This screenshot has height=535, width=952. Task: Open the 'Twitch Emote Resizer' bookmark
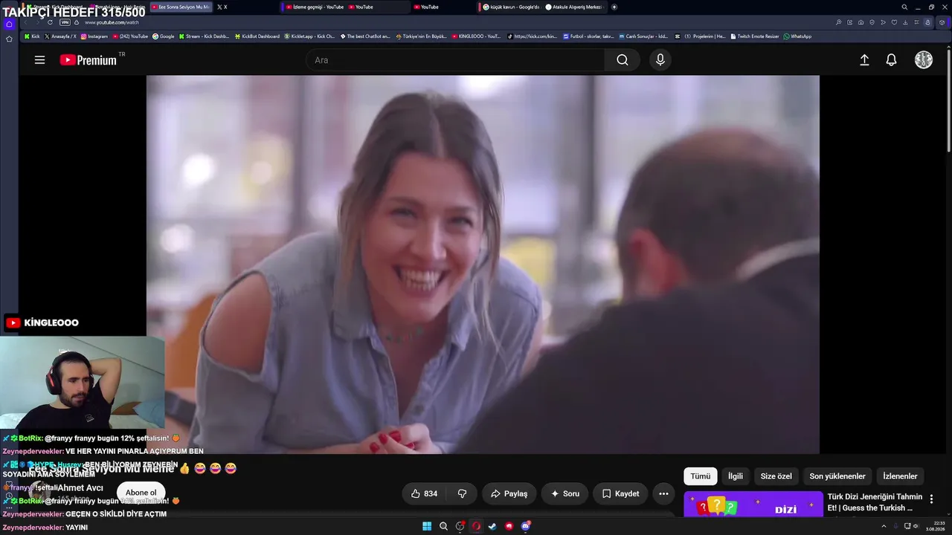(755, 36)
